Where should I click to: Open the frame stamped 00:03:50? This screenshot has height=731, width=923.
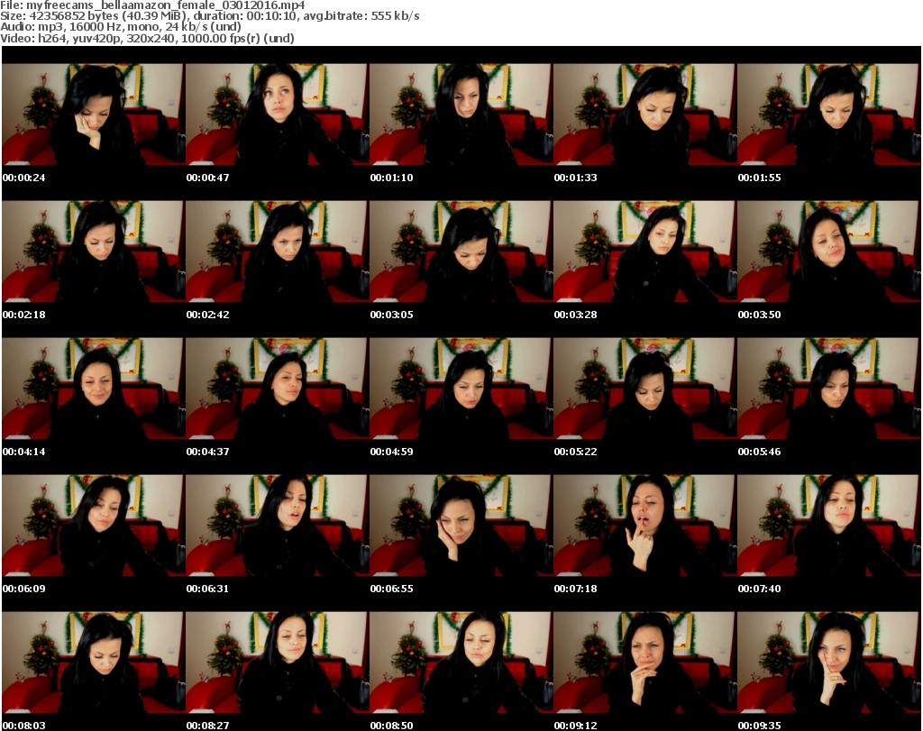(828, 251)
